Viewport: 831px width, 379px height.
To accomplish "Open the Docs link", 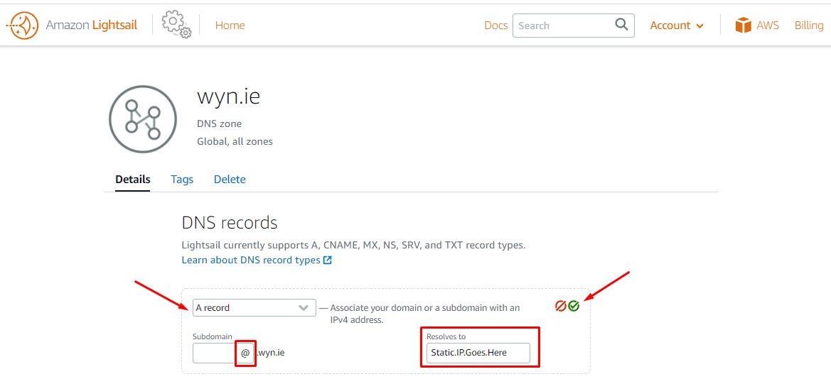I will (496, 26).
